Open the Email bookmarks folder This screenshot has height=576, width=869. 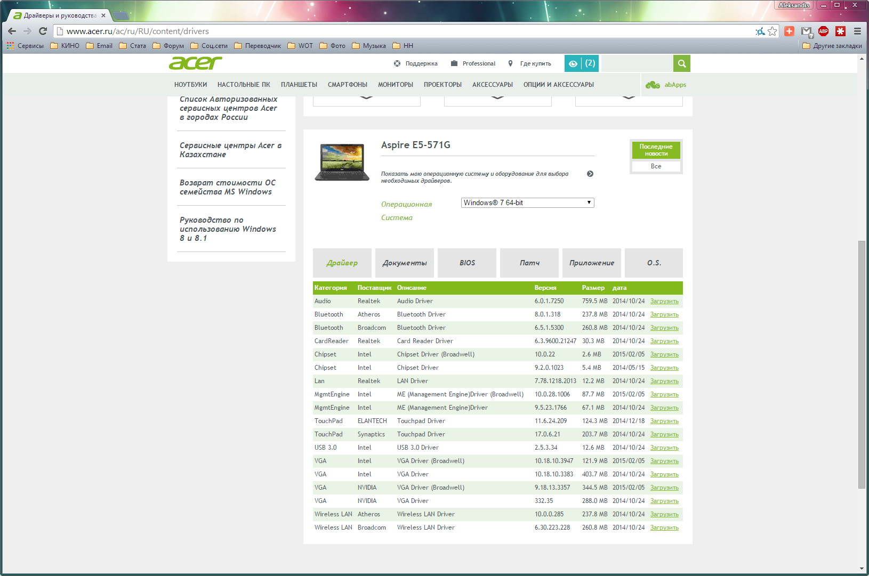coord(99,46)
